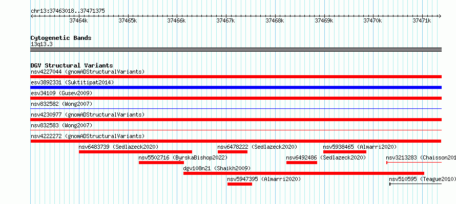
Task: Select the nsv510595 Teague2010 black feature line
Action: coord(416,184)
